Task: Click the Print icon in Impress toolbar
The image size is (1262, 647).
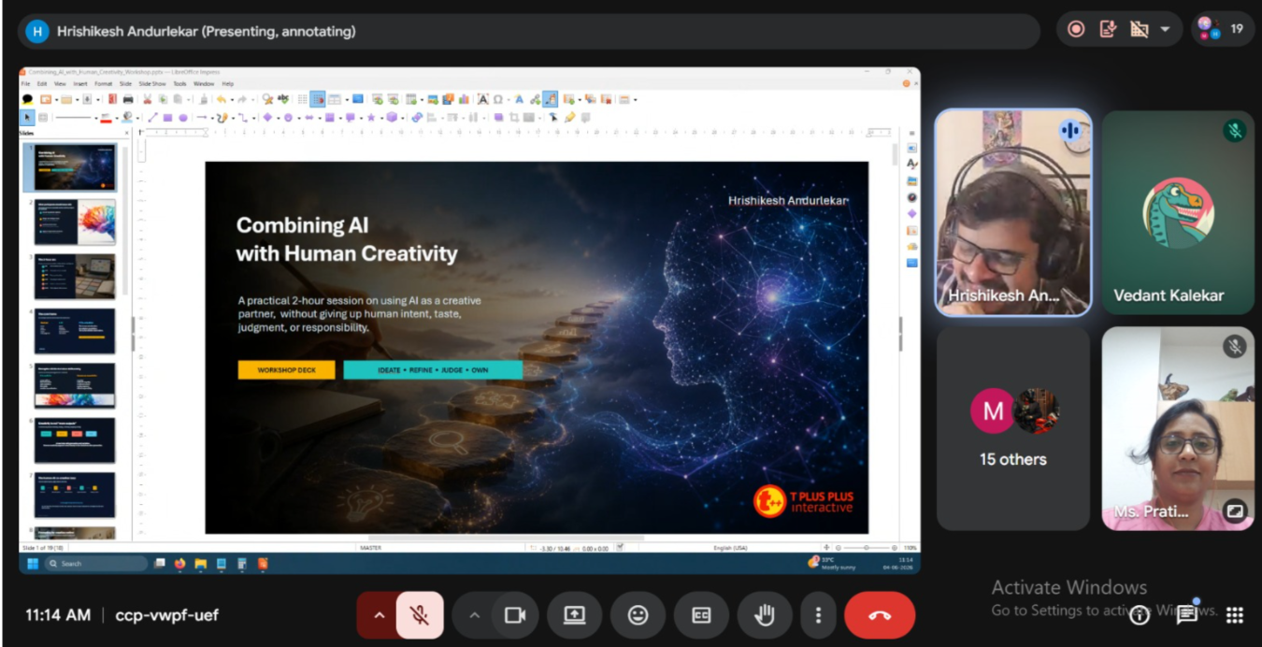Action: pyautogui.click(x=128, y=99)
